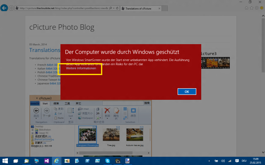Click the Internet Explorer taskbar icon

coord(56,161)
